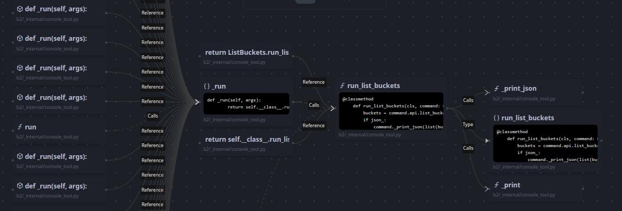Image resolution: width=622 pixels, height=211 pixels.
Task: Select the right-hand run_list_buckets braces node title
Action: coord(528,118)
